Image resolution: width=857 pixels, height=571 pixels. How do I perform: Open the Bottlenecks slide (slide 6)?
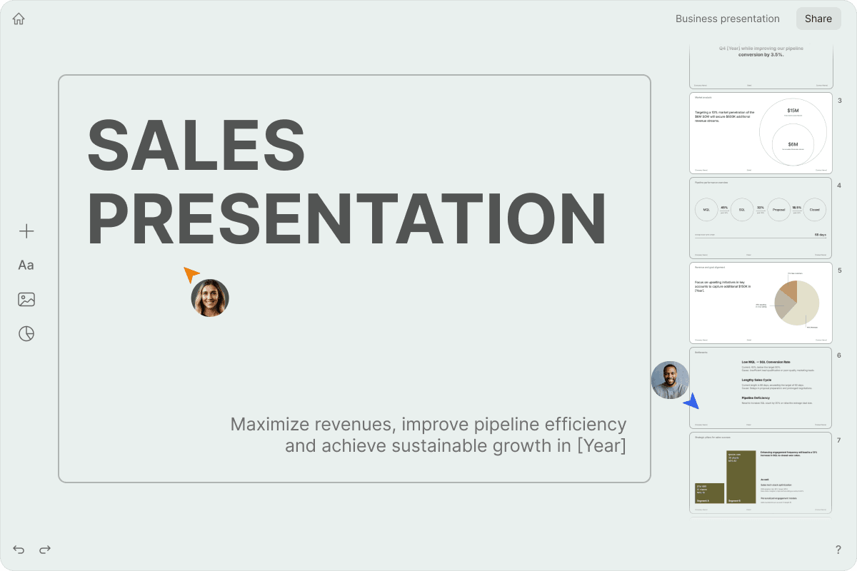tap(760, 388)
